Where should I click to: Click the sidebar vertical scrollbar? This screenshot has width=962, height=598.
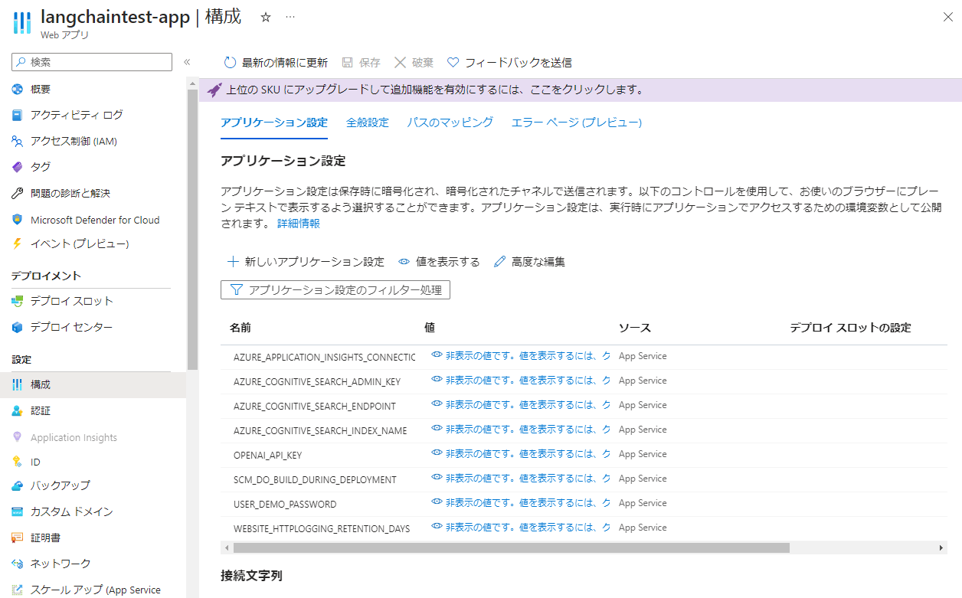coord(192,229)
